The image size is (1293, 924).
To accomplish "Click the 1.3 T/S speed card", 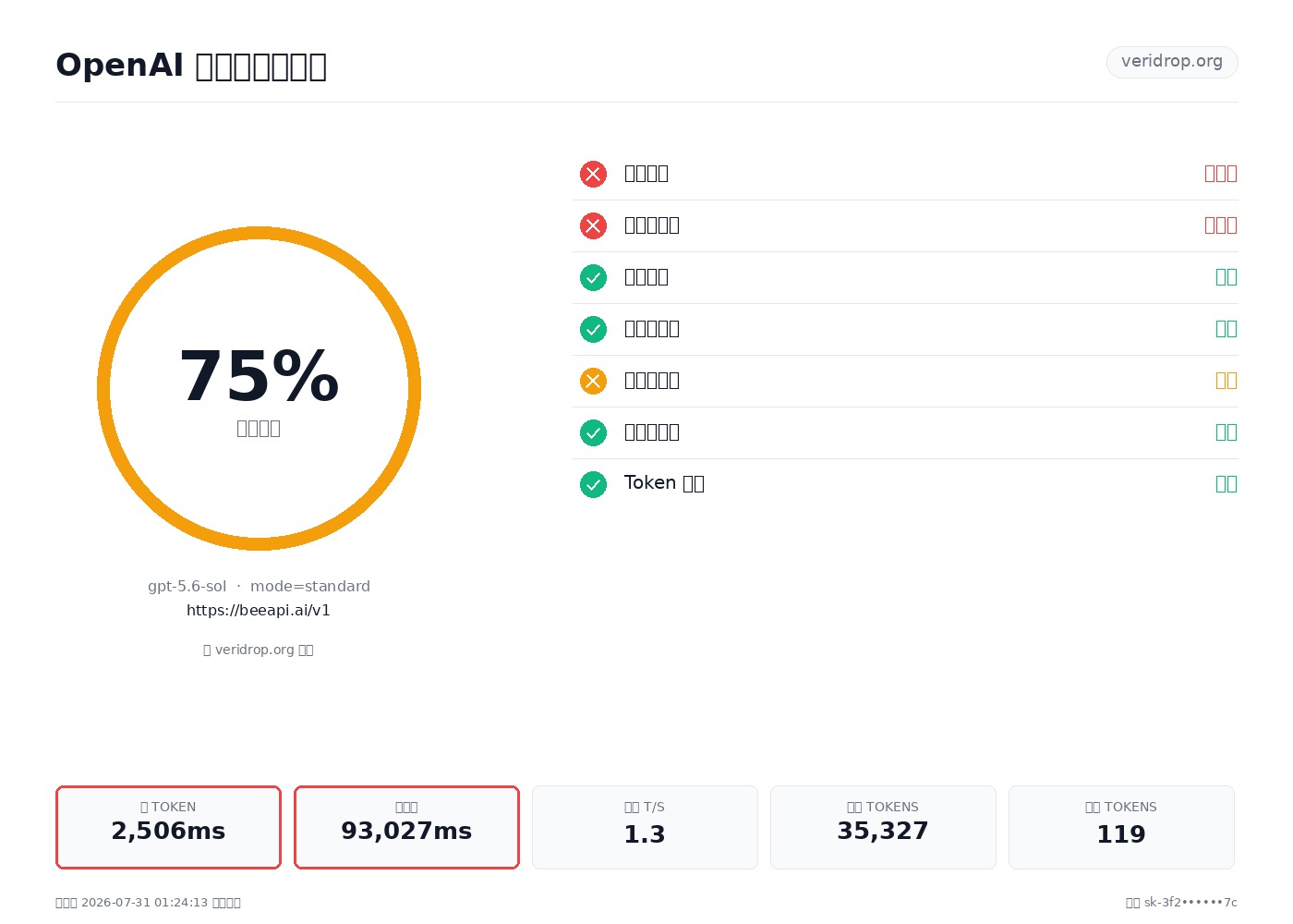I will (x=645, y=827).
